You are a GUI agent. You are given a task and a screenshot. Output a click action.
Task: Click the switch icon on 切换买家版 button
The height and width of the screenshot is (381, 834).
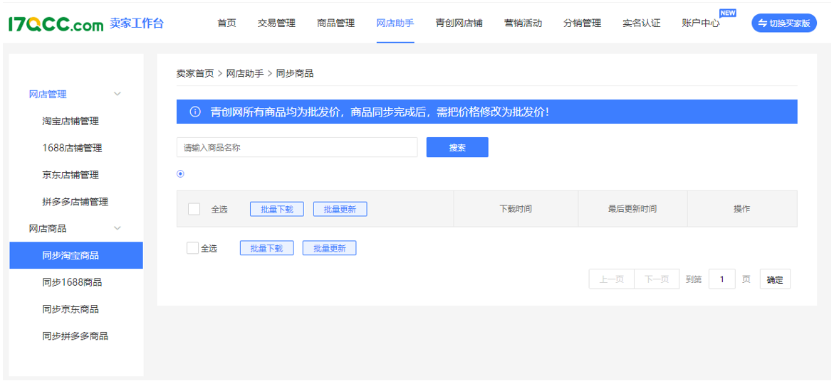(763, 23)
